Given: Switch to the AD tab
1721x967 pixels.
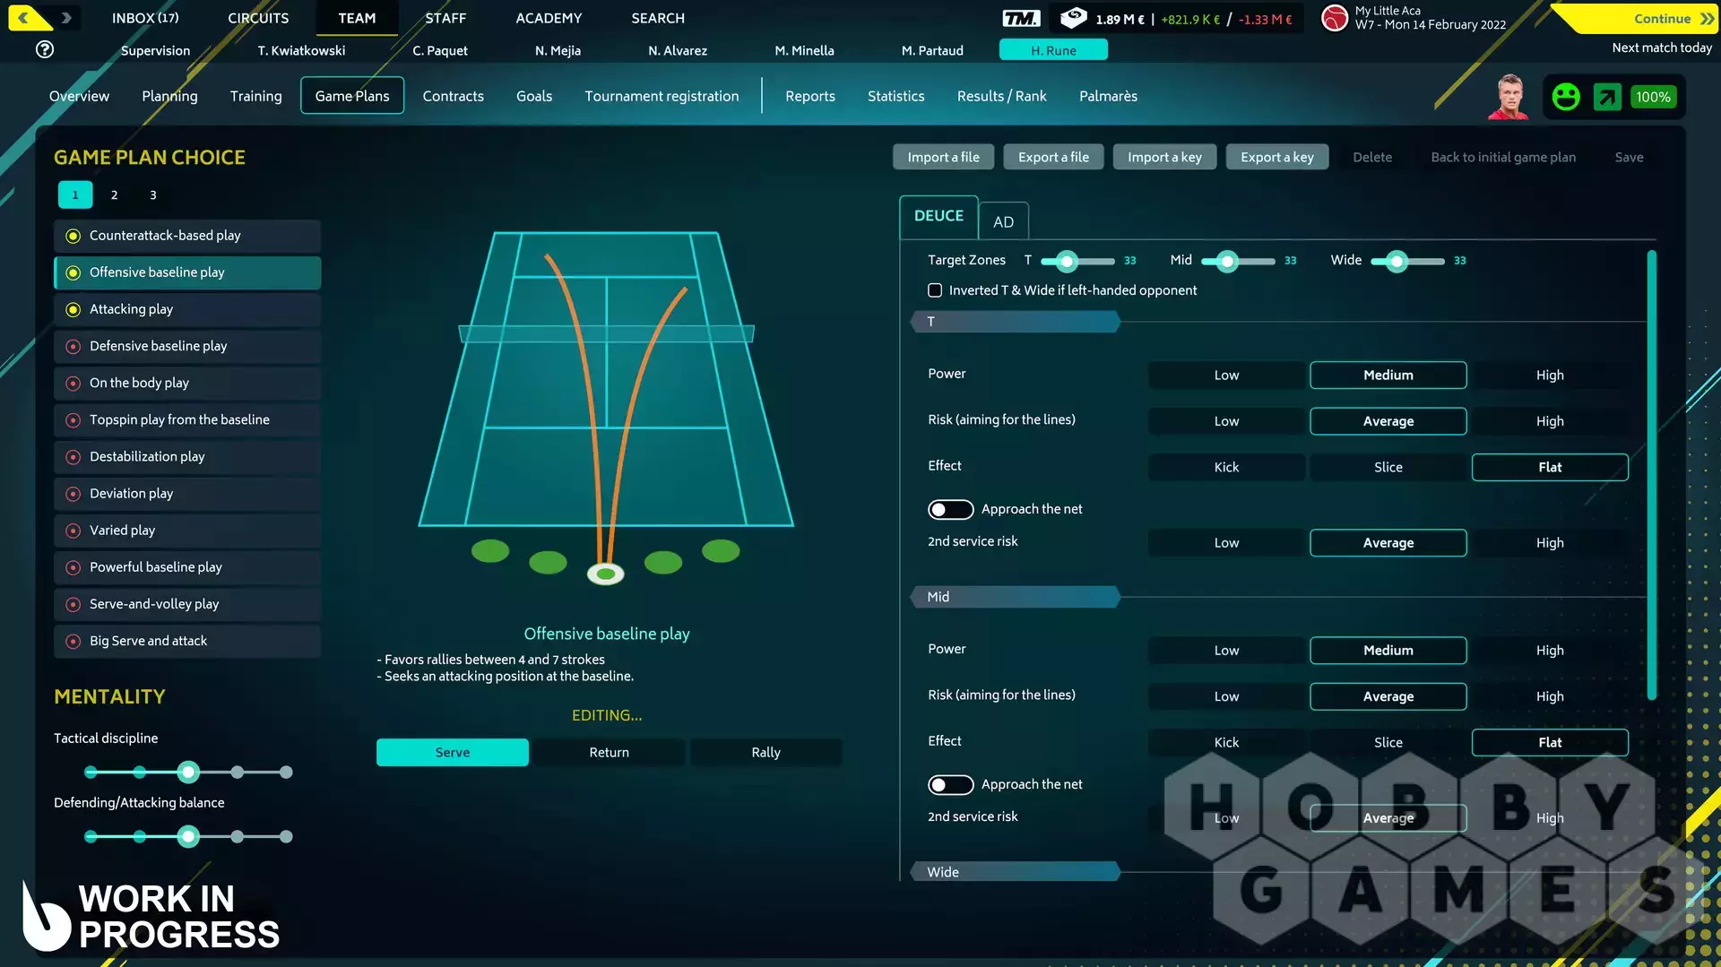Looking at the screenshot, I should click(x=1003, y=221).
